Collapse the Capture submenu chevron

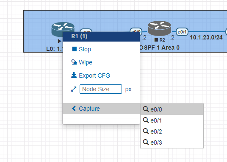pyautogui.click(x=74, y=108)
